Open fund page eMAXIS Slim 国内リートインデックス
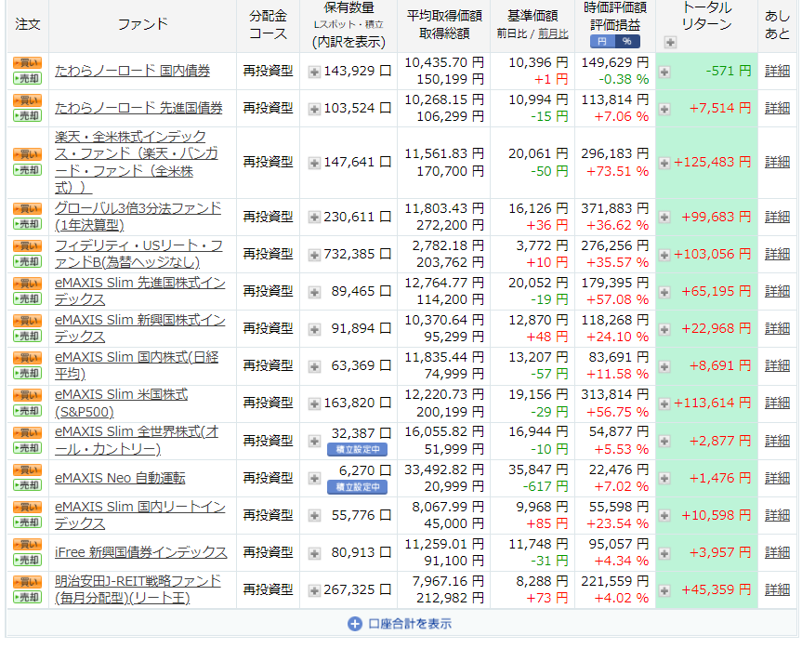 [139, 515]
